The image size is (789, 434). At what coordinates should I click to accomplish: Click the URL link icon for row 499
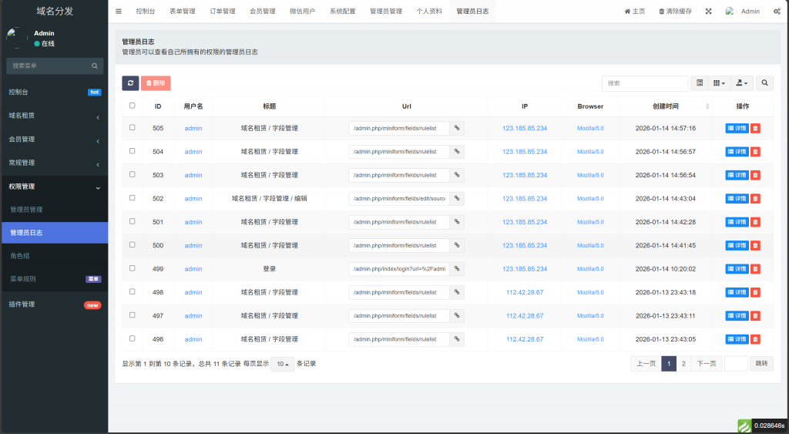click(457, 269)
